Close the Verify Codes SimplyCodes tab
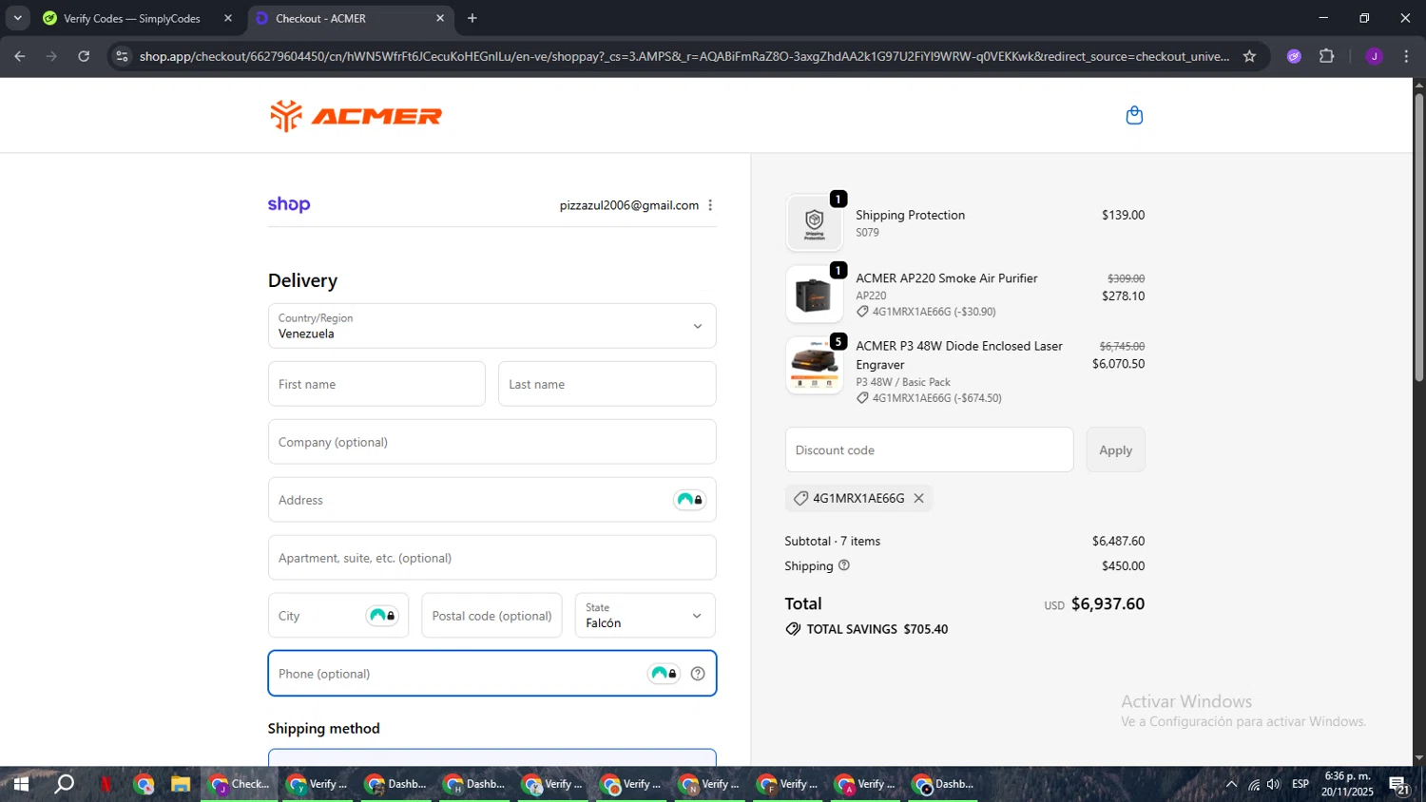This screenshot has height=802, width=1426. [228, 18]
